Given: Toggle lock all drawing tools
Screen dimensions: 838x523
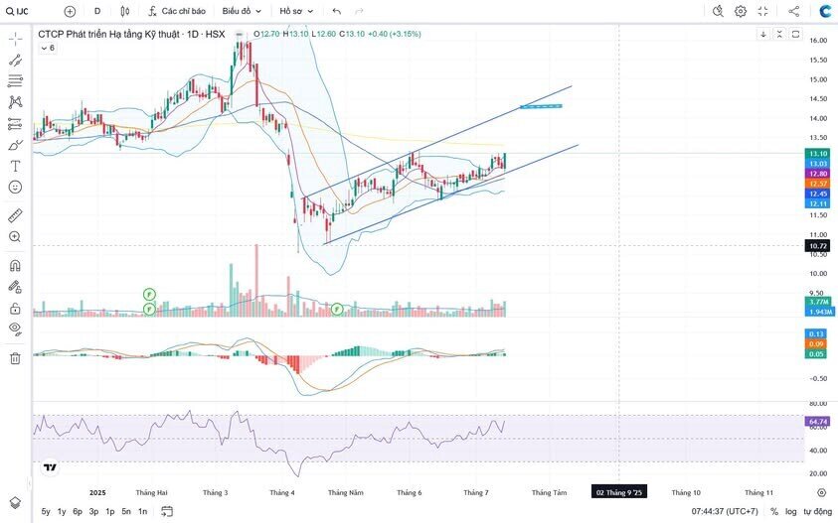Looking at the screenshot, I should (x=15, y=308).
